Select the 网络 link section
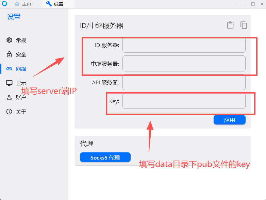This screenshot has width=266, height=200. 16,69
